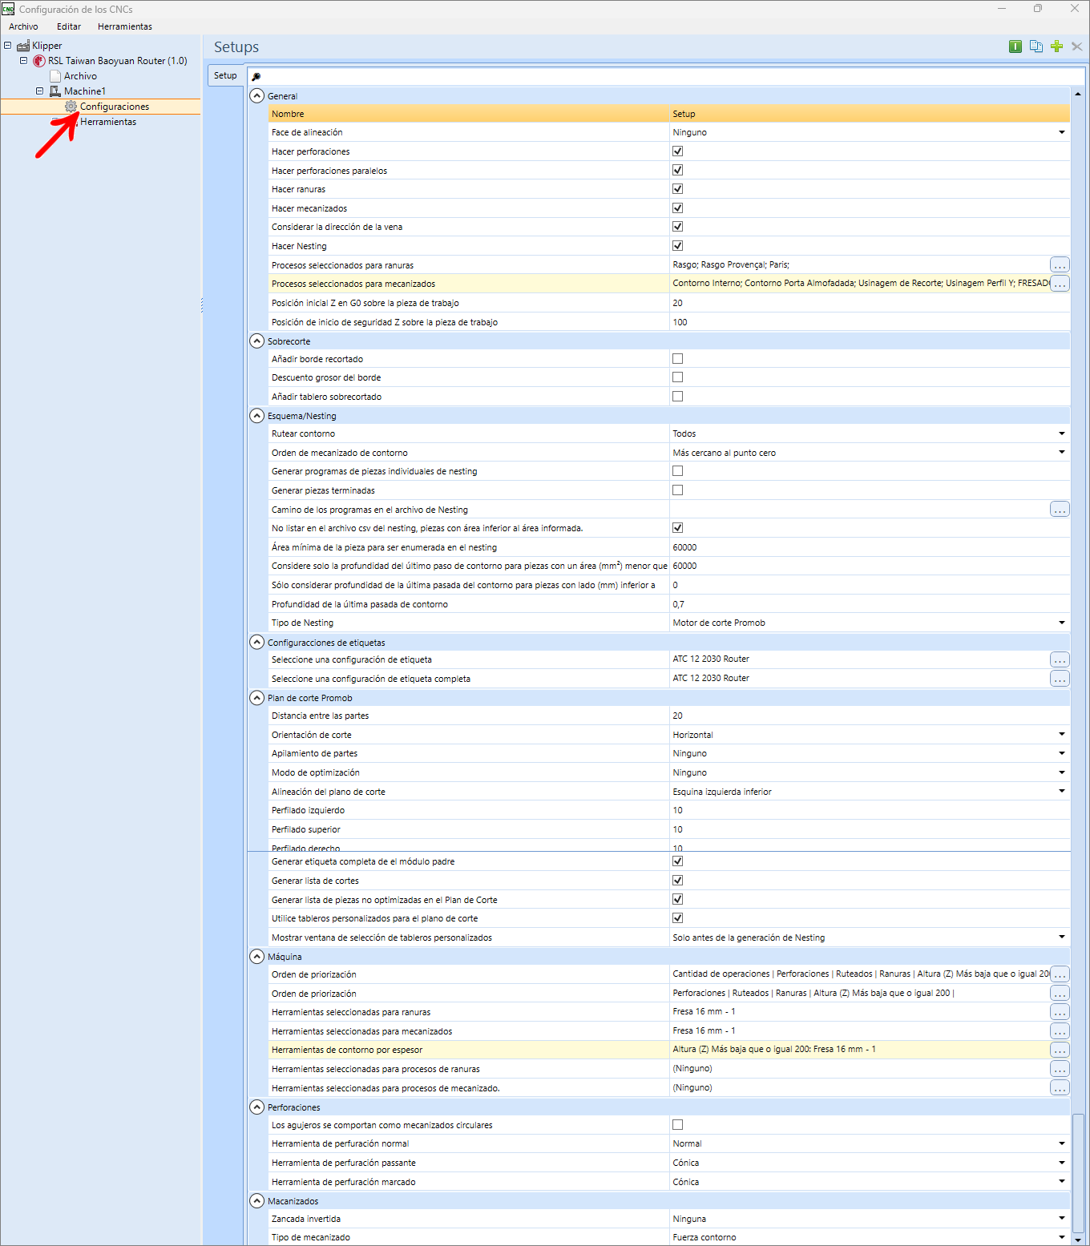Click the vertical scrollbar thumb
The height and width of the screenshot is (1246, 1090).
1078,1173
